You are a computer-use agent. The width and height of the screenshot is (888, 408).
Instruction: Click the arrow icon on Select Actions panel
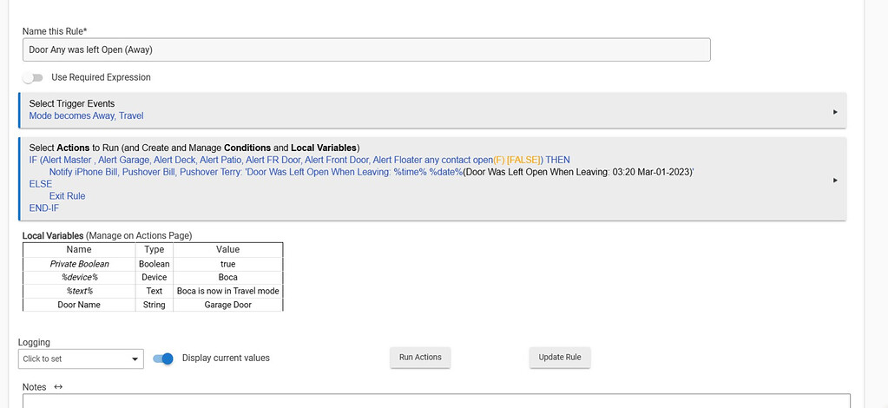(x=835, y=180)
